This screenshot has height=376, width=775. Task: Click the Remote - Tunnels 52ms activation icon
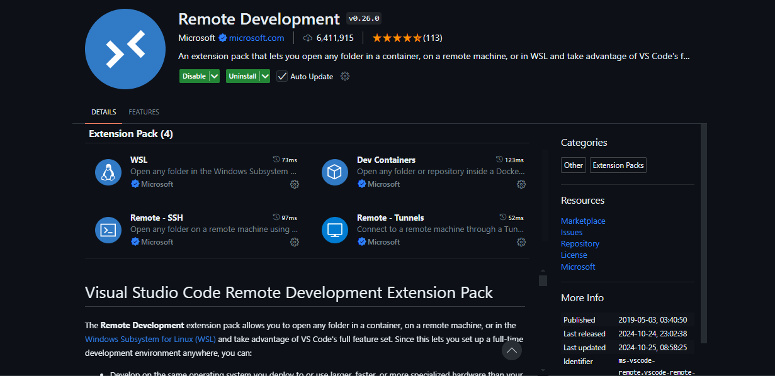click(503, 218)
